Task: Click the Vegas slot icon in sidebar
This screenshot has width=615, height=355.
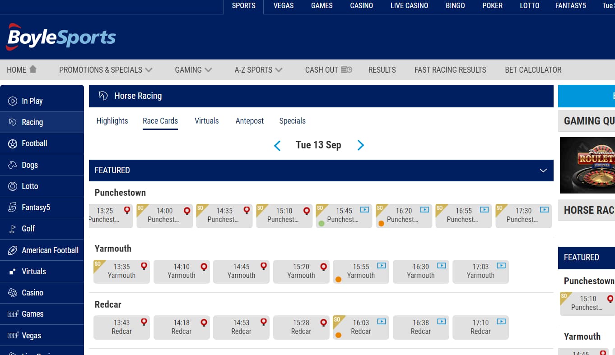Action: [x=13, y=336]
